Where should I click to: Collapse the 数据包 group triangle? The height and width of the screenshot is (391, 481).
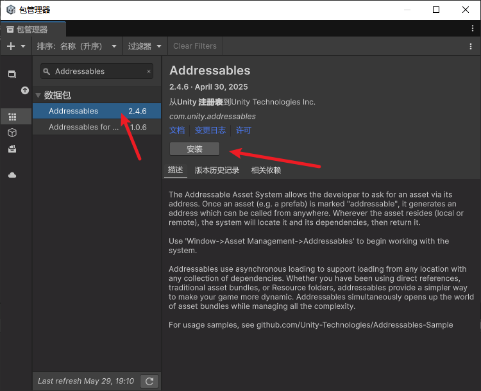[x=38, y=96]
